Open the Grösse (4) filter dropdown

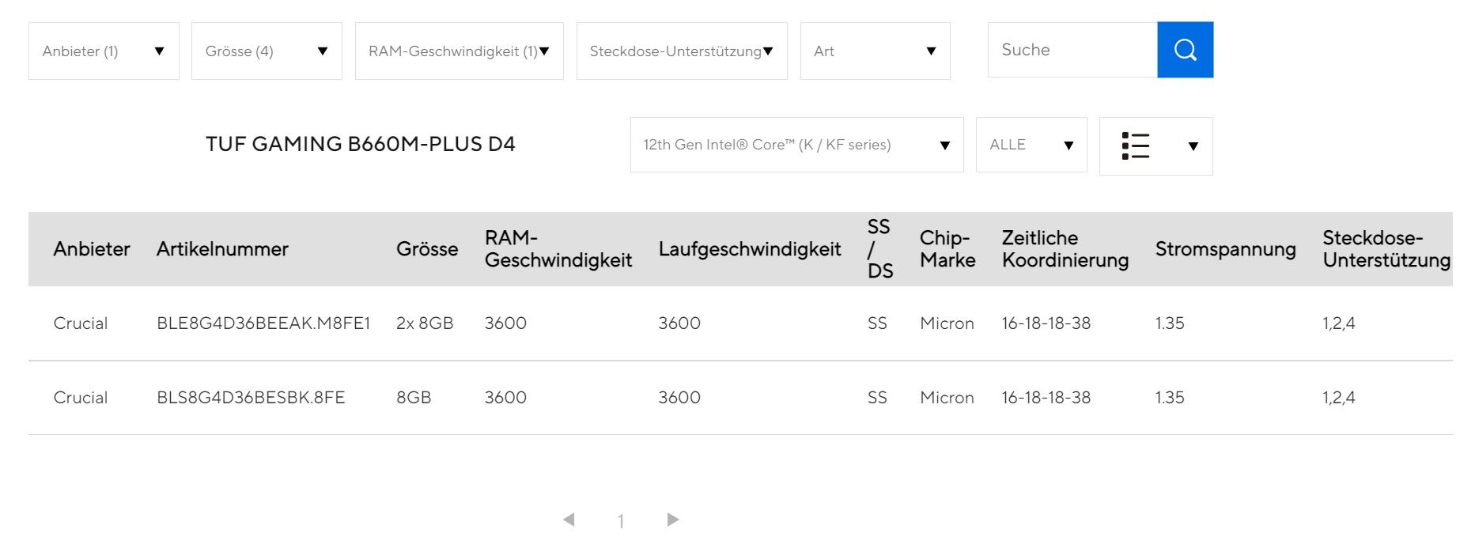coord(267,51)
